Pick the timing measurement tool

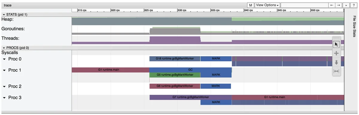(x=336, y=71)
